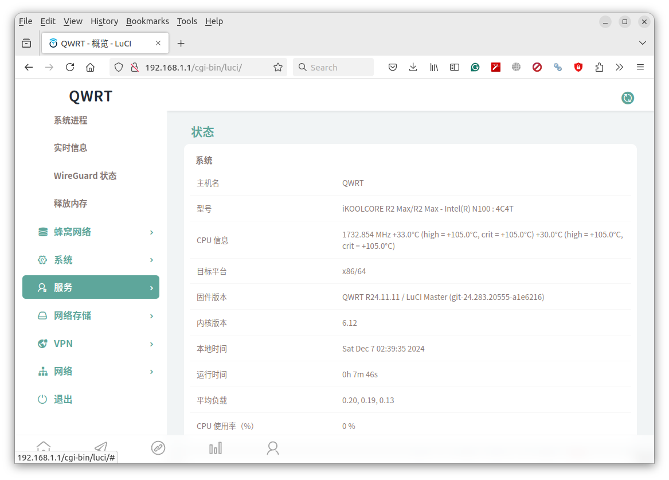
Task: Open the Tools menu
Action: pyautogui.click(x=187, y=21)
